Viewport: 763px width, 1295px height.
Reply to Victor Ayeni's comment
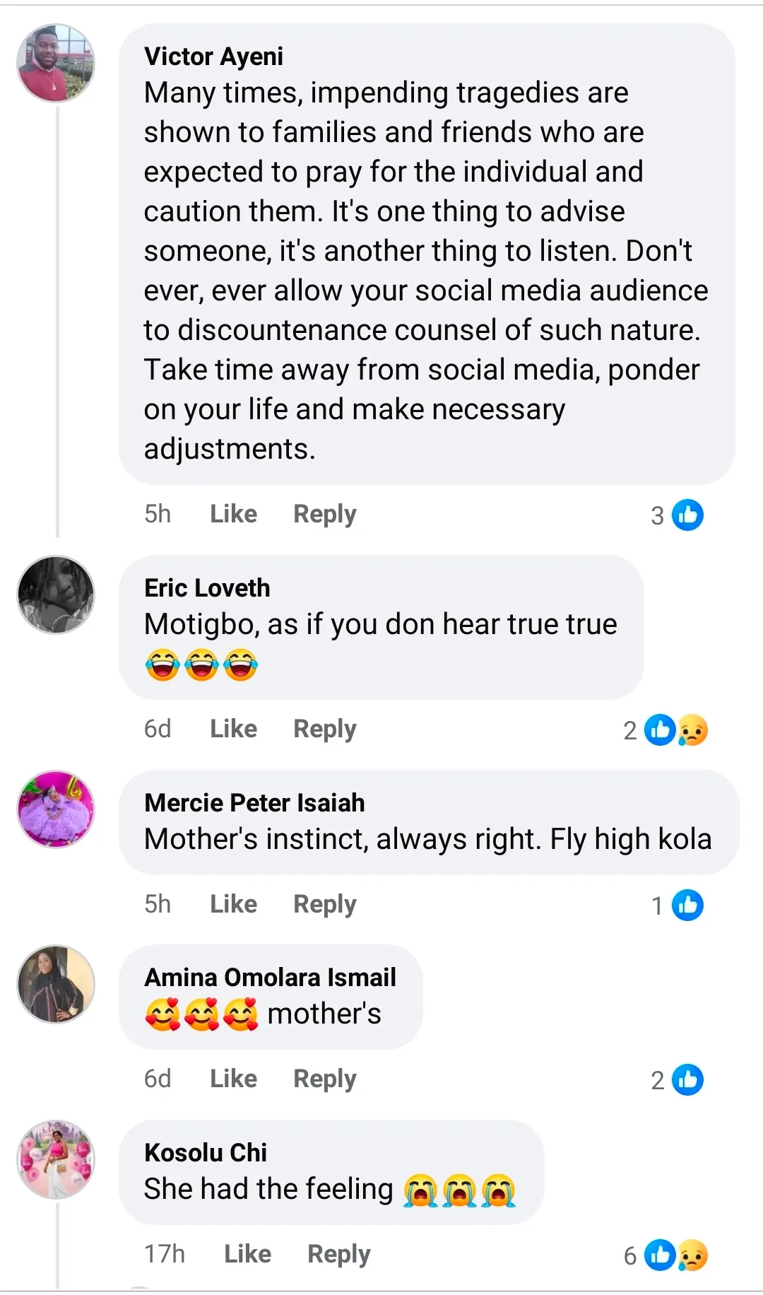click(x=325, y=514)
